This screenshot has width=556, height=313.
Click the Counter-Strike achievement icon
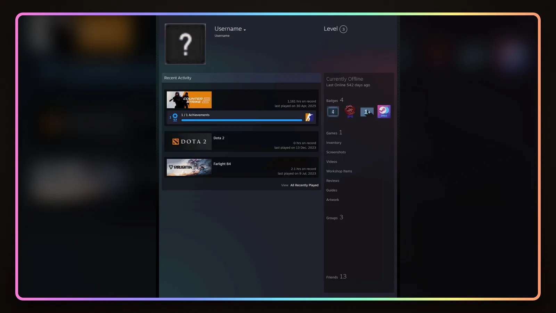click(x=309, y=117)
